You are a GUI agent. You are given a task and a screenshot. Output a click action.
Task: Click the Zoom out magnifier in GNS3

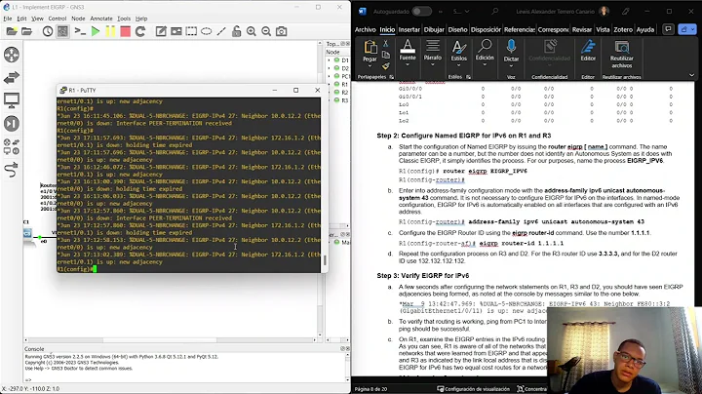[x=266, y=31]
